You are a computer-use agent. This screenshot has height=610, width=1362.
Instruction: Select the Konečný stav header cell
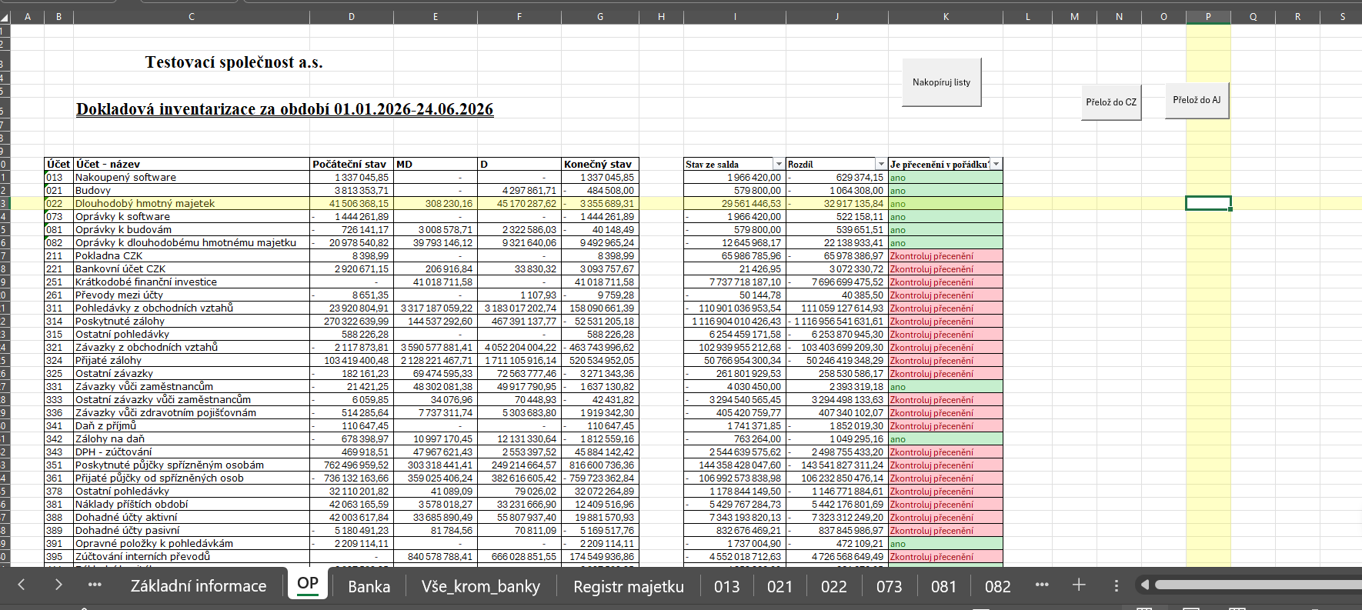click(599, 164)
